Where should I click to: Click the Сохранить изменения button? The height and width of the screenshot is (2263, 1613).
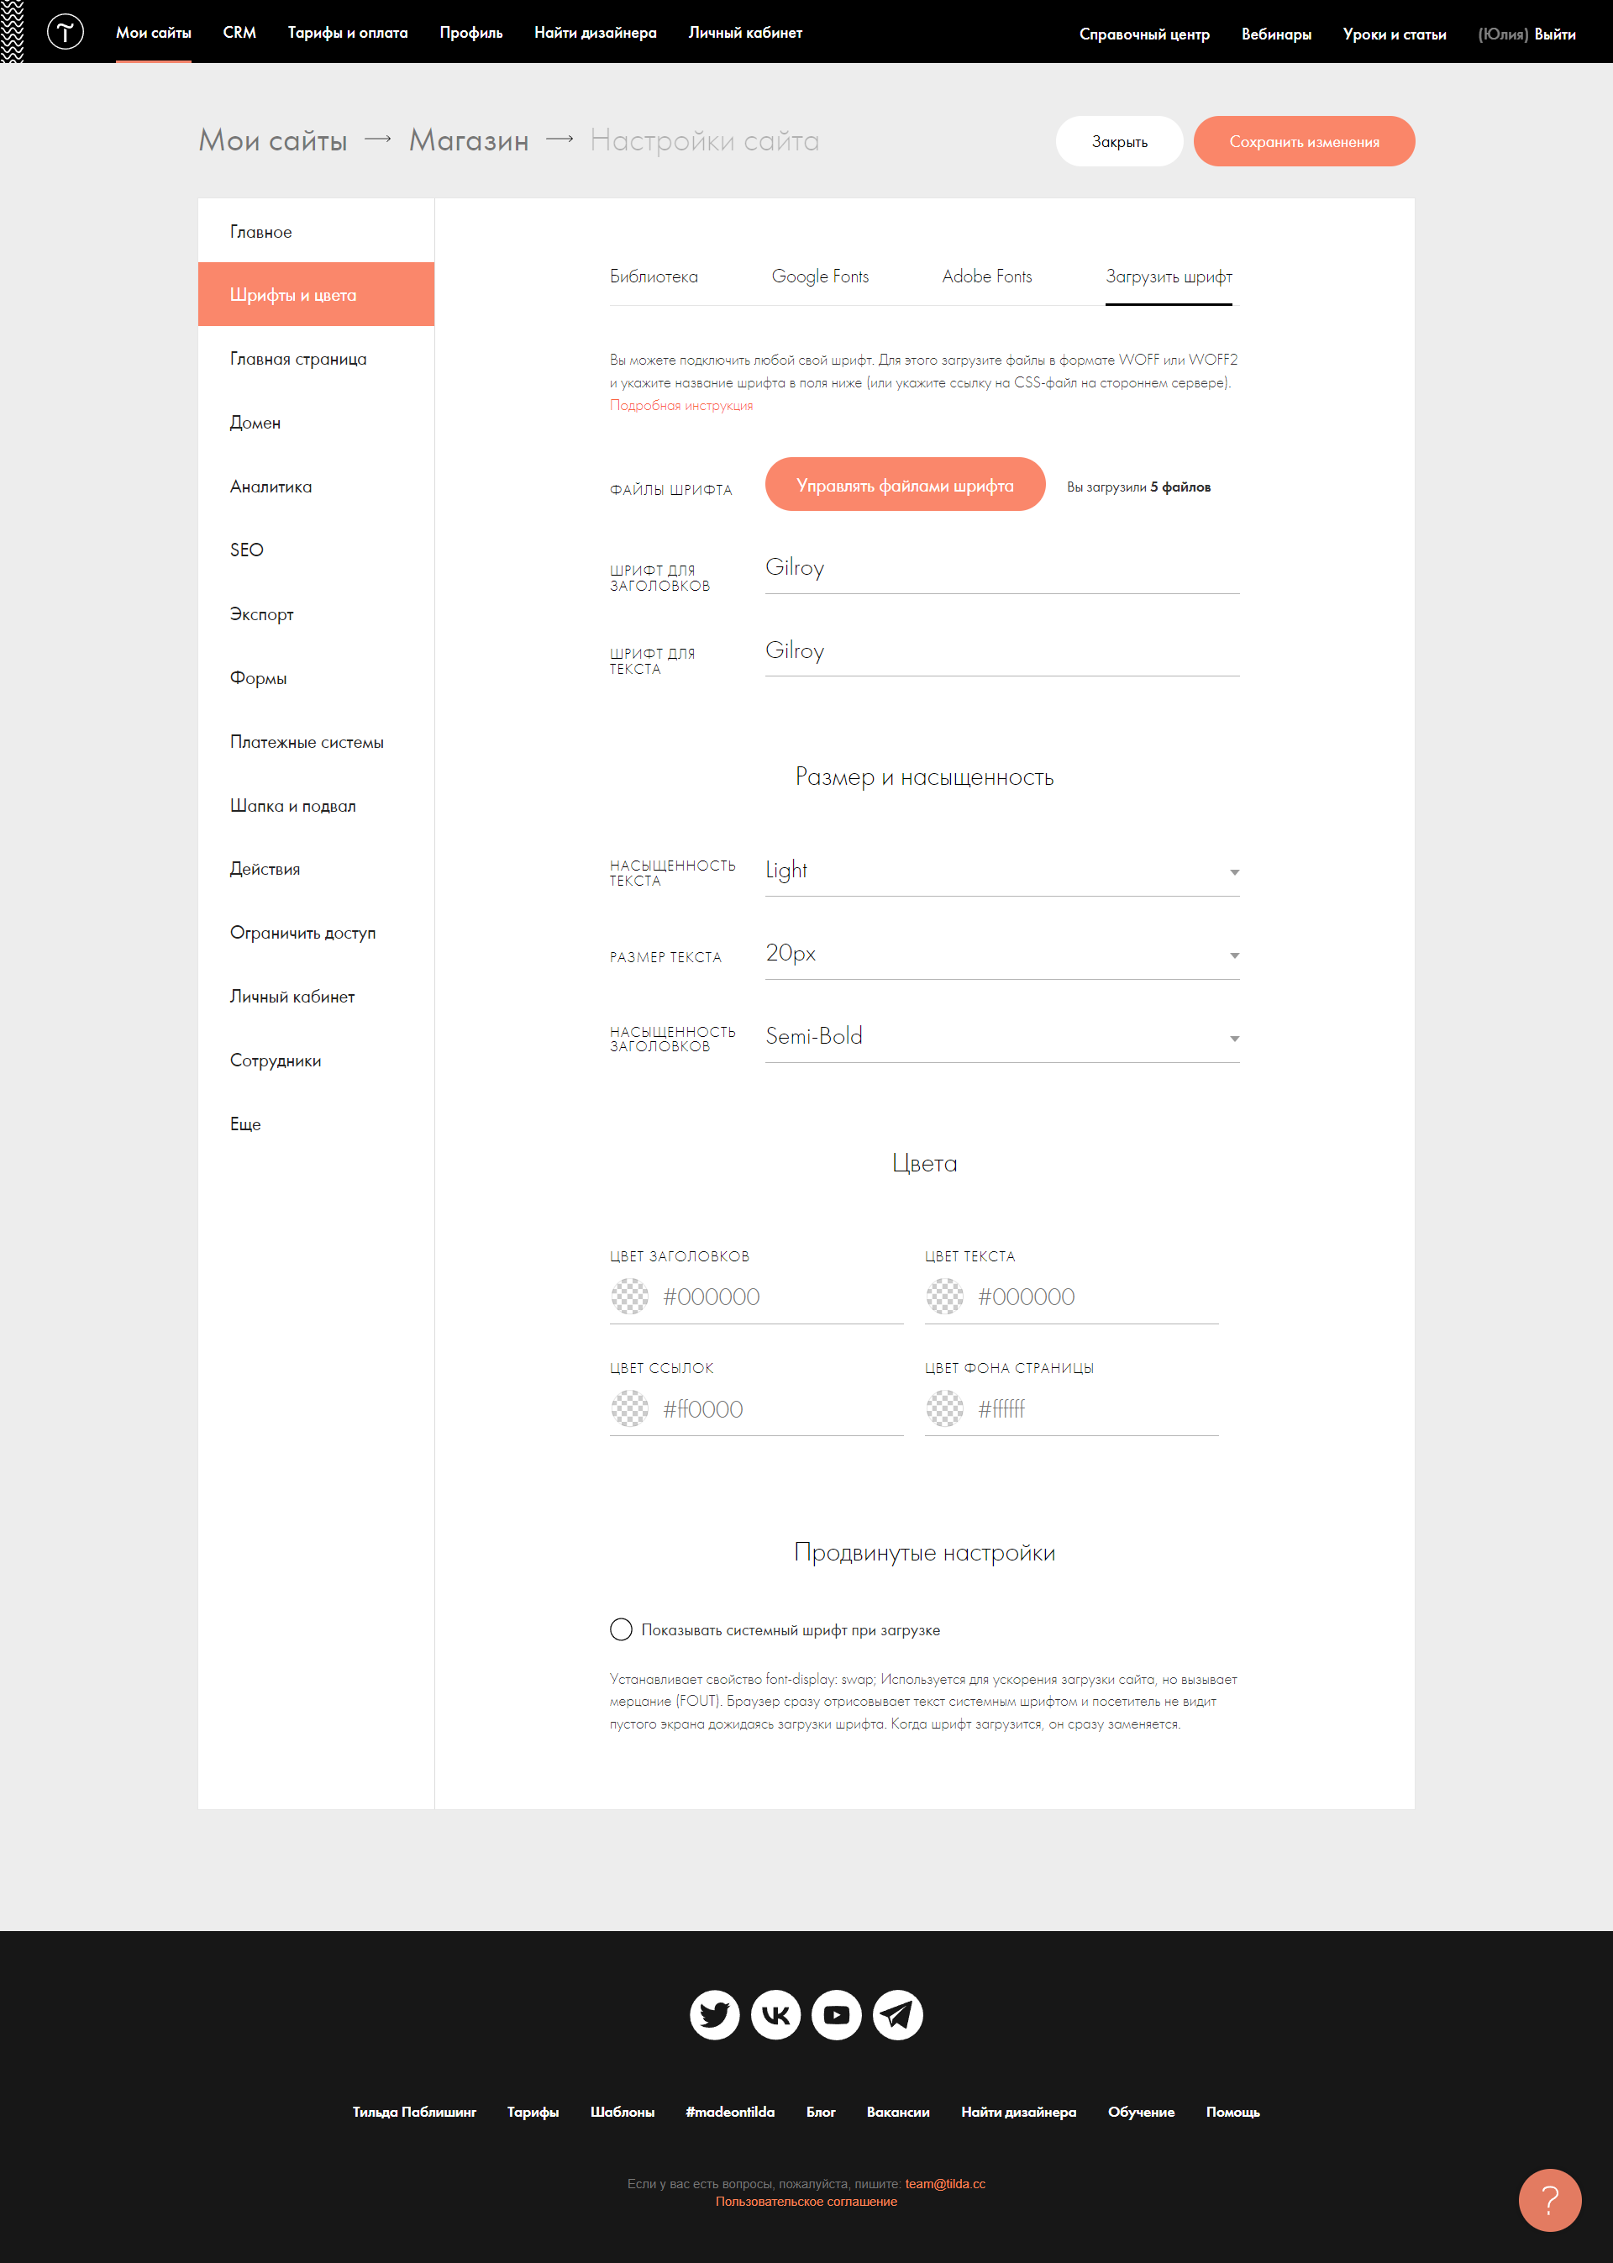click(x=1303, y=141)
